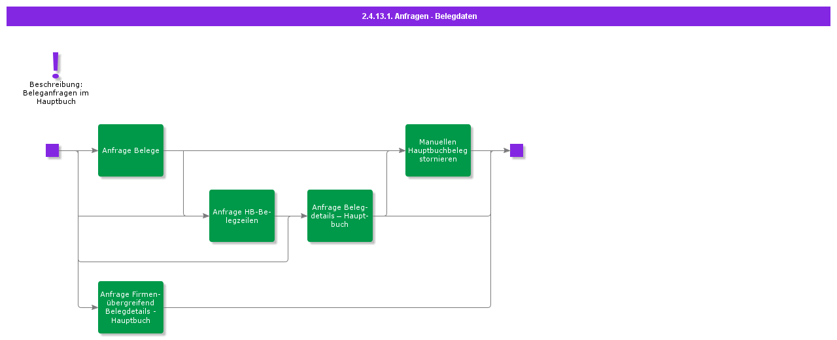Click arrowhead entering Manuellen Hauptbuchbeleg stornieren

[401, 150]
